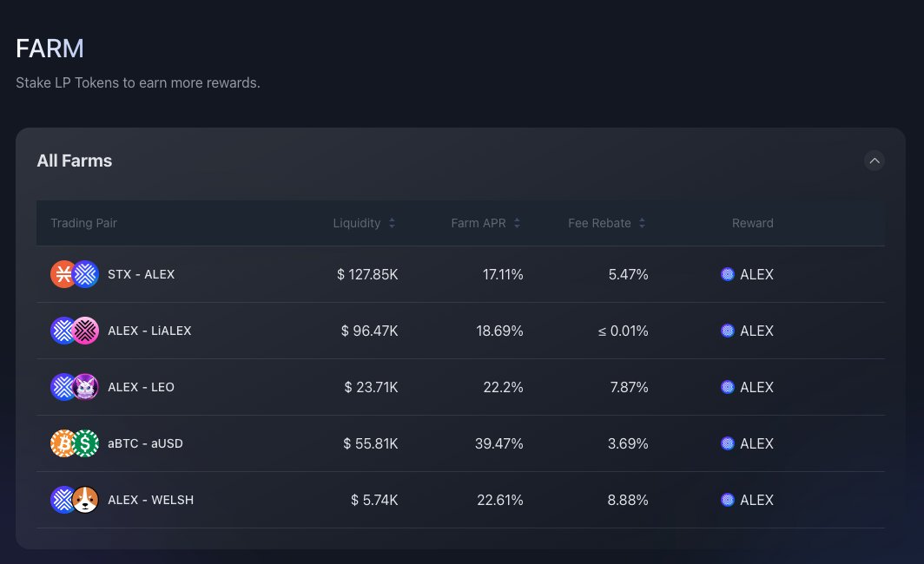Toggle sort on Fee Rebate column
The width and height of the screenshot is (924, 564).
pyautogui.click(x=642, y=223)
